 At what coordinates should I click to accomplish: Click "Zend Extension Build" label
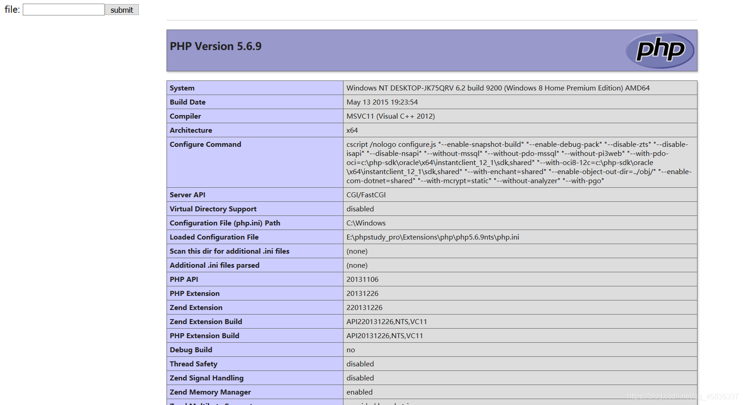(206, 322)
